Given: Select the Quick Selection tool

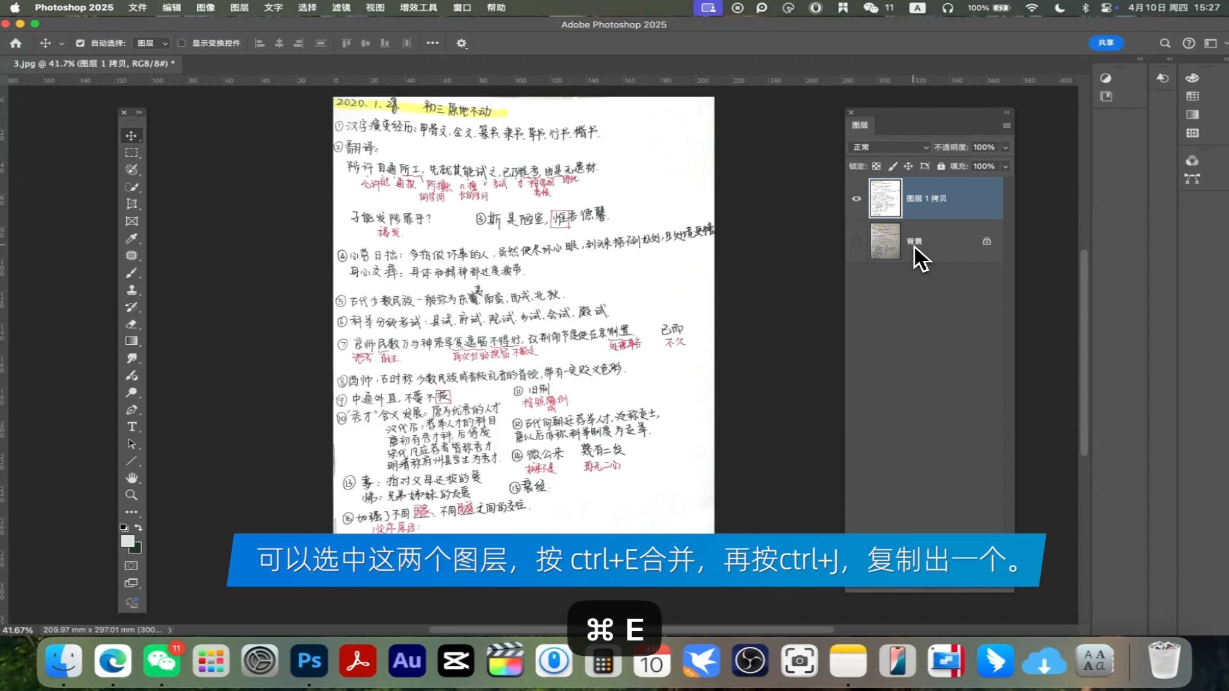Looking at the screenshot, I should click(x=131, y=187).
